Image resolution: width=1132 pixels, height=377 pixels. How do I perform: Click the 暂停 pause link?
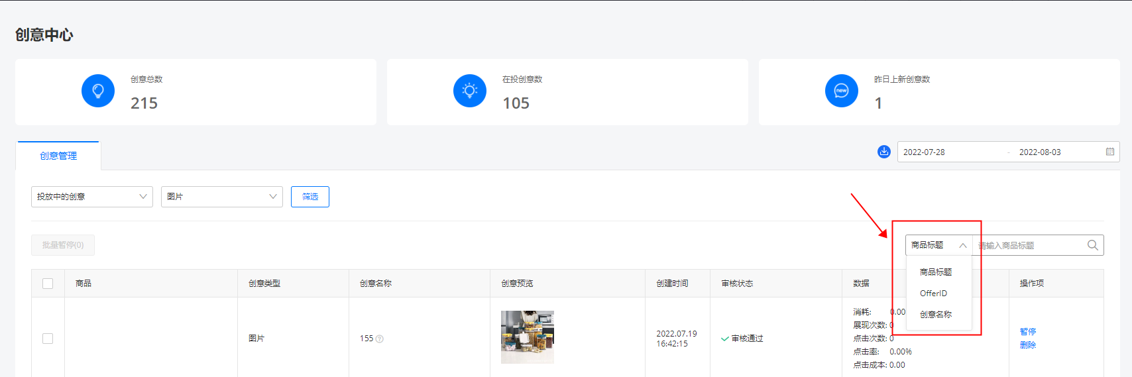pos(1027,331)
